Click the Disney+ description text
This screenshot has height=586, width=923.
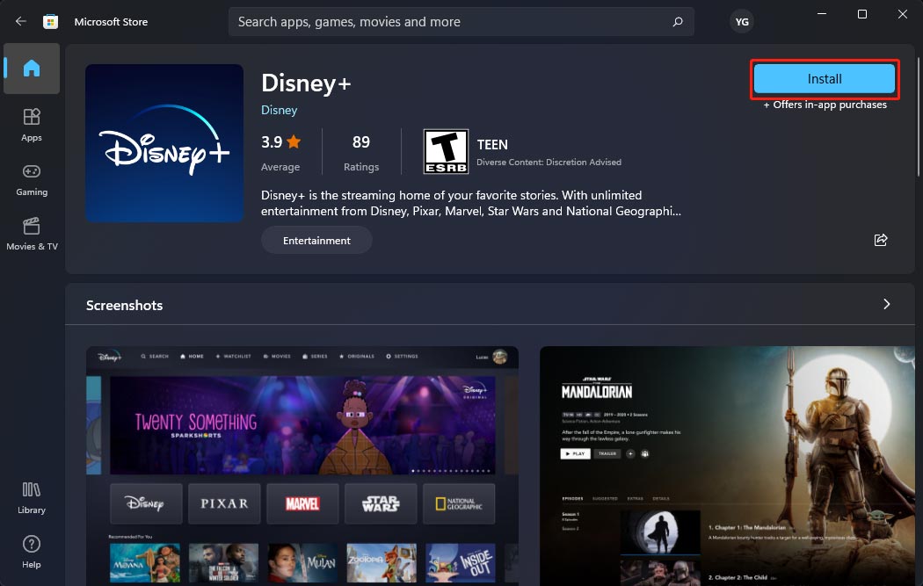pyautogui.click(x=471, y=203)
